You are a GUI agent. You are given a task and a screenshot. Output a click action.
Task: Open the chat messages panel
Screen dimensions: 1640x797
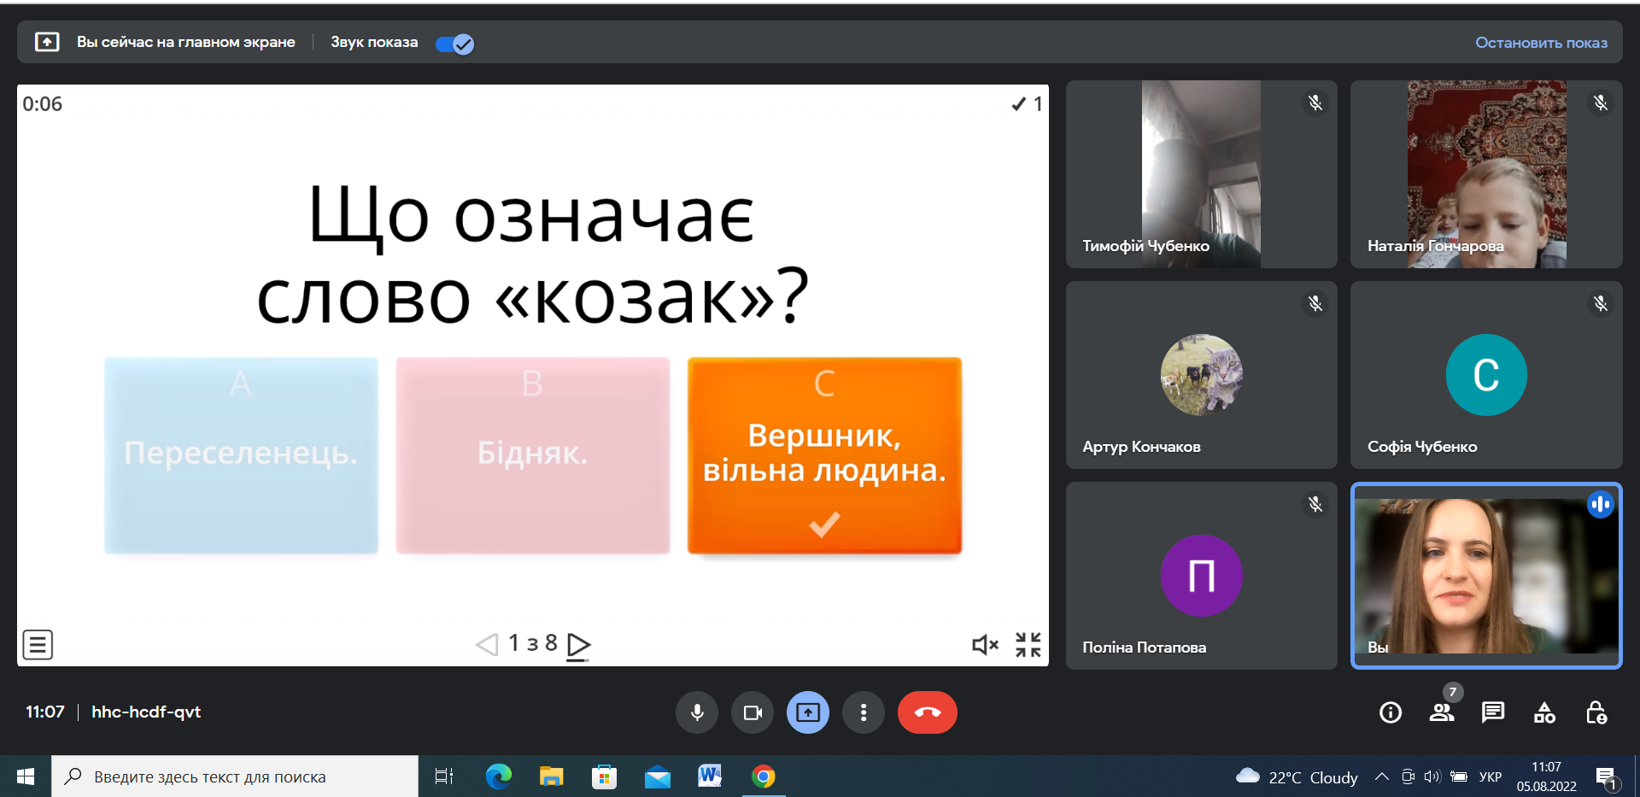point(1493,712)
